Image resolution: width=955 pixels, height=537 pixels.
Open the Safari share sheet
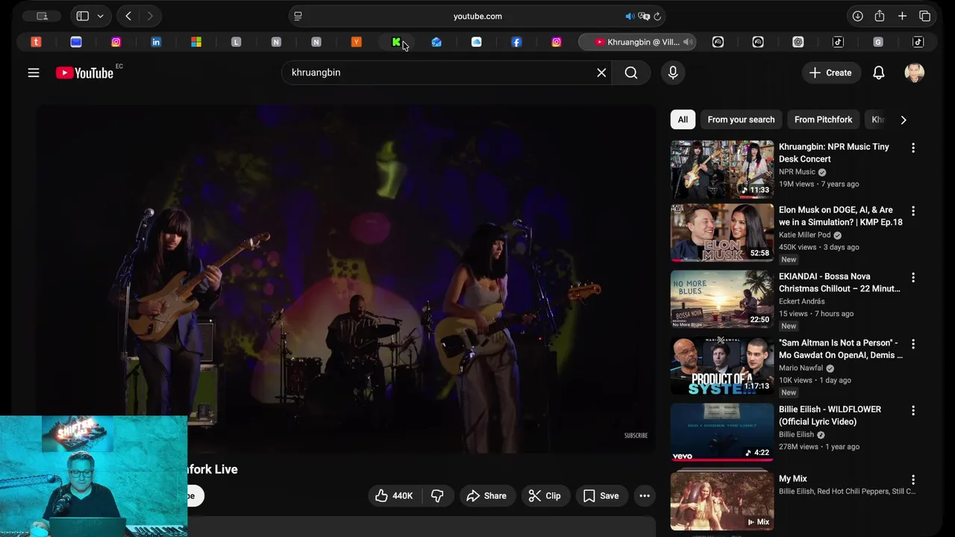tap(880, 16)
